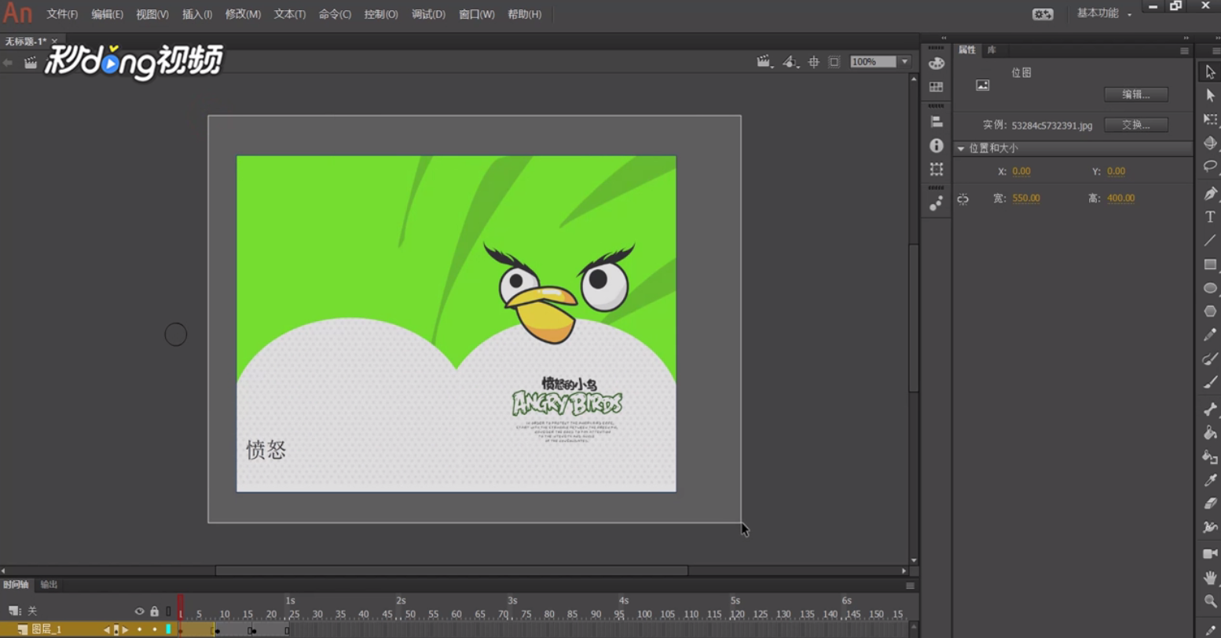This screenshot has width=1221, height=638.
Task: Open timeline panel options menu
Action: (910, 585)
